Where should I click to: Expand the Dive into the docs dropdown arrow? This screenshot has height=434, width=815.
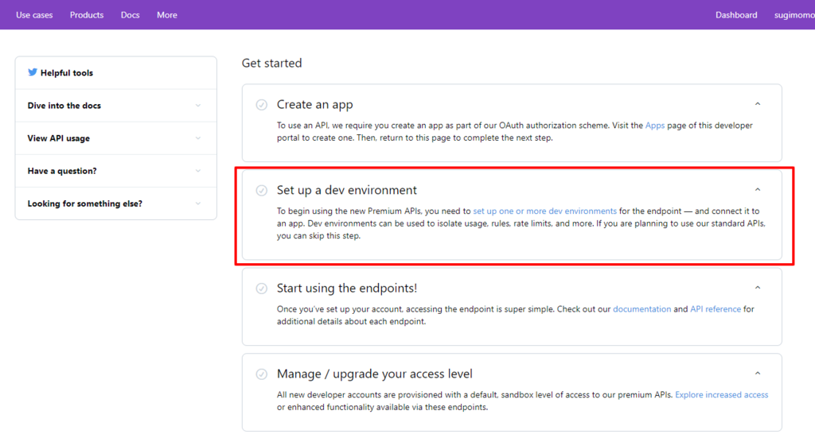198,106
